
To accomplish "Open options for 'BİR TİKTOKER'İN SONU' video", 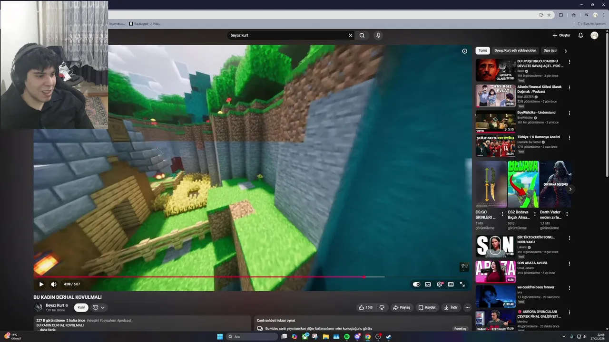I will click(570, 237).
